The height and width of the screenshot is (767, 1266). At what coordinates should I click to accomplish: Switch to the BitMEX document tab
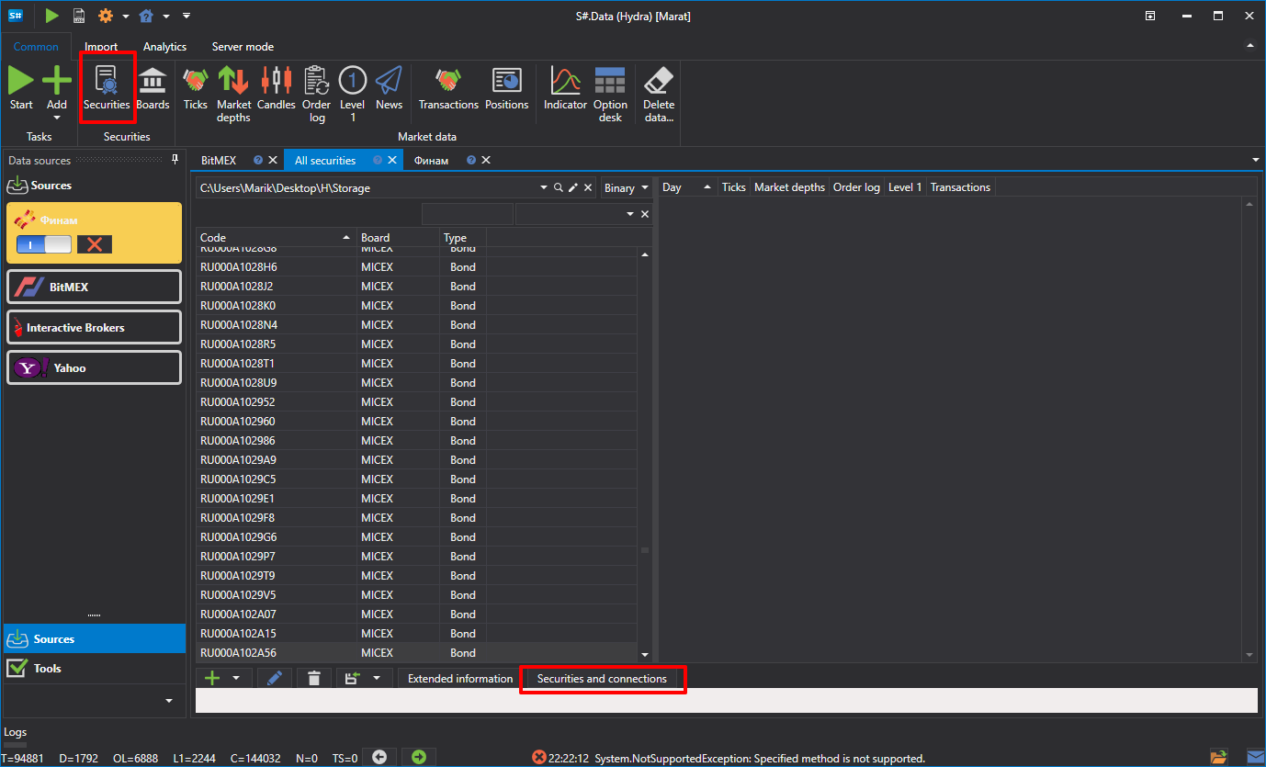(x=219, y=160)
